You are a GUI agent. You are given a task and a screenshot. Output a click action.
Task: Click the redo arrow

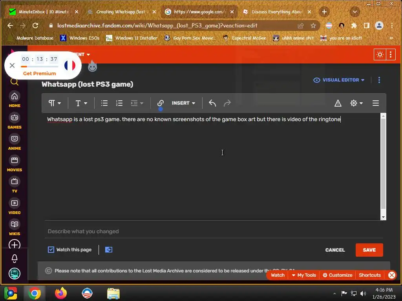(x=227, y=103)
